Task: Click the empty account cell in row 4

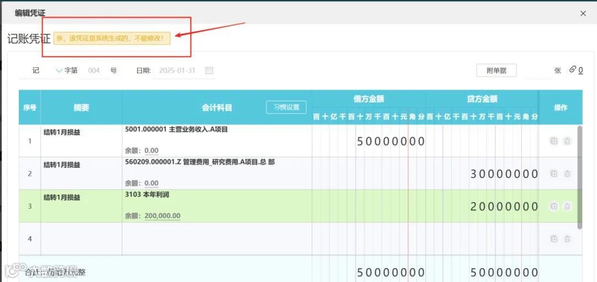Action: click(217, 239)
